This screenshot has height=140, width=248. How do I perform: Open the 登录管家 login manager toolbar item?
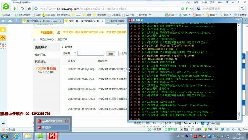tap(240, 15)
